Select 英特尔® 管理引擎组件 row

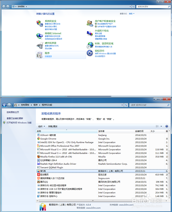[102, 192]
